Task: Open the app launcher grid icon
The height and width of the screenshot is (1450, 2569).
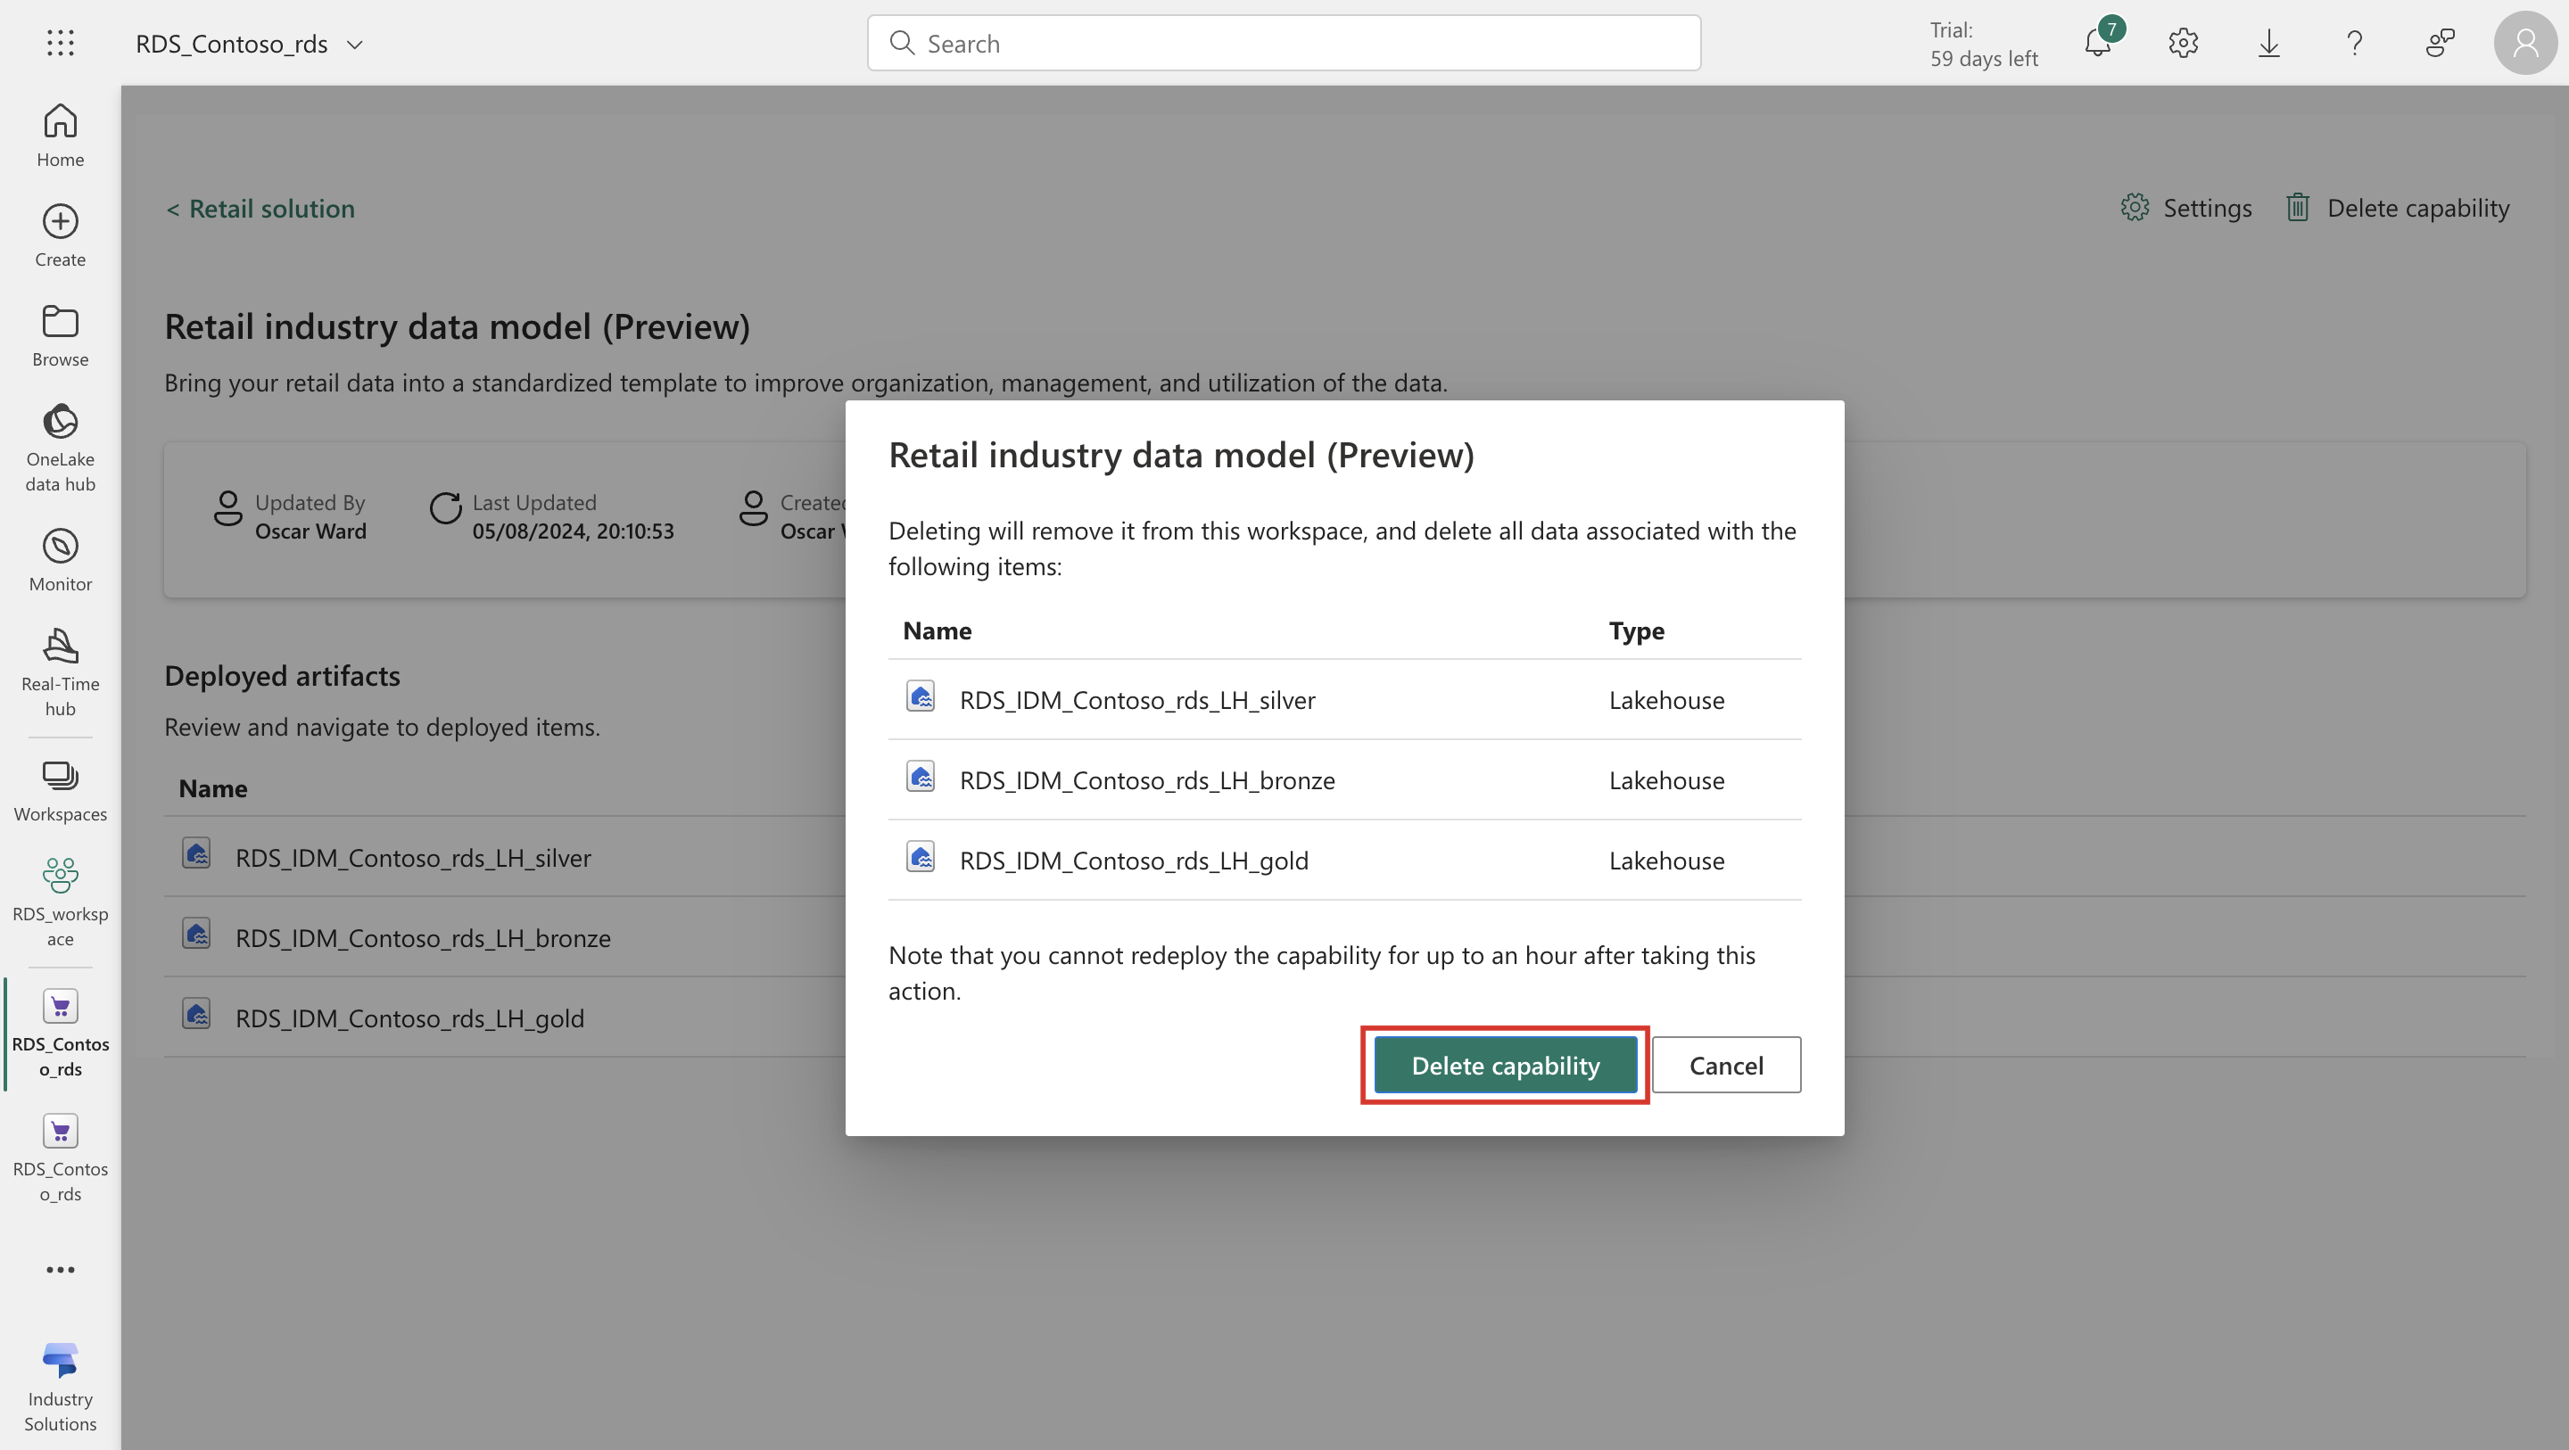Action: pos(60,43)
